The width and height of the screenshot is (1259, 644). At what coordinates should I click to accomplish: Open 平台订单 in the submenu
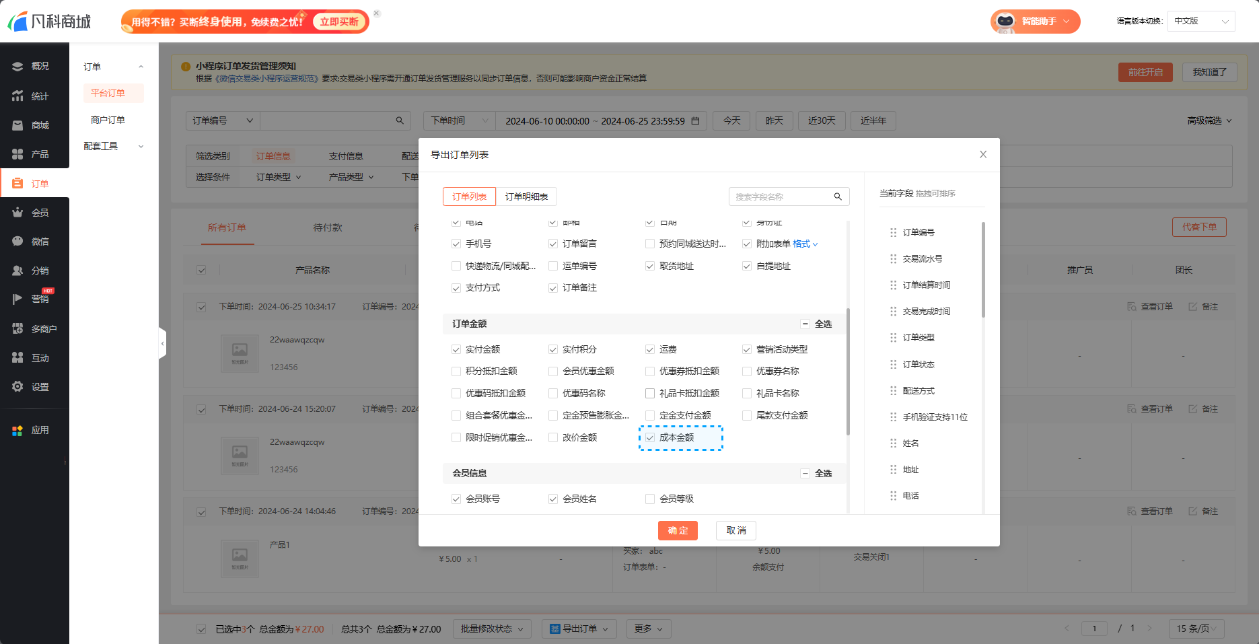point(113,93)
